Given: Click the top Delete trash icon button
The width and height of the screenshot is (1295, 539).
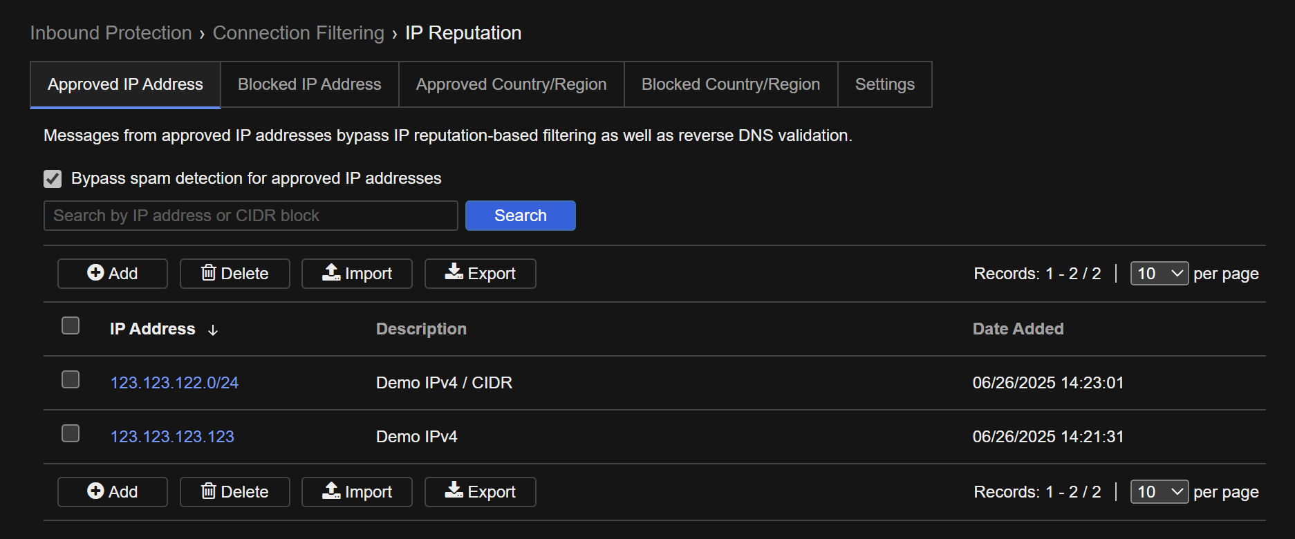Looking at the screenshot, I should [x=235, y=274].
